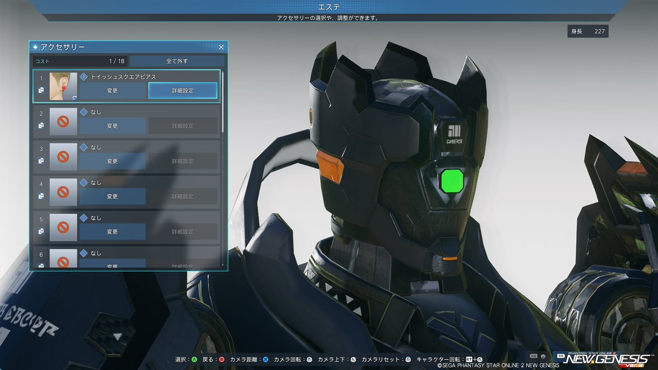
Task: Click the accessory list vertical scrollbar
Action: point(223,101)
